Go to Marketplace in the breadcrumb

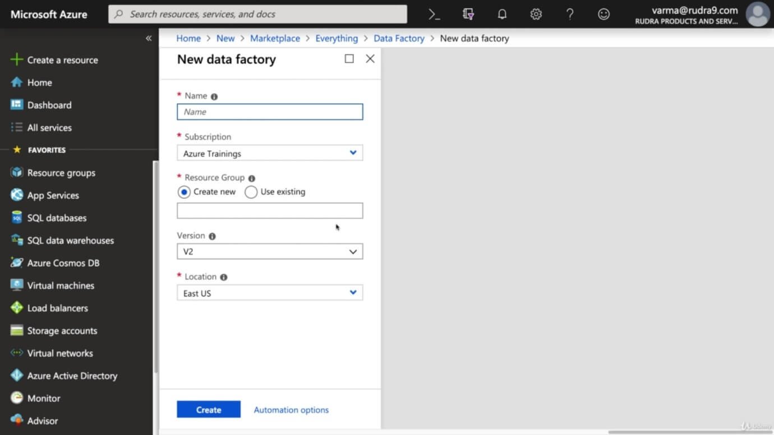pos(275,38)
